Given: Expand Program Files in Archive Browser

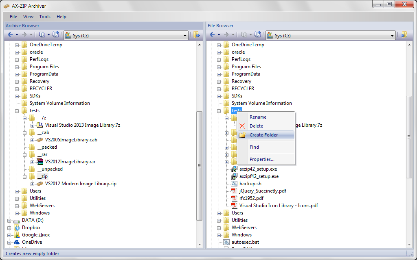Looking at the screenshot, I should [17, 67].
